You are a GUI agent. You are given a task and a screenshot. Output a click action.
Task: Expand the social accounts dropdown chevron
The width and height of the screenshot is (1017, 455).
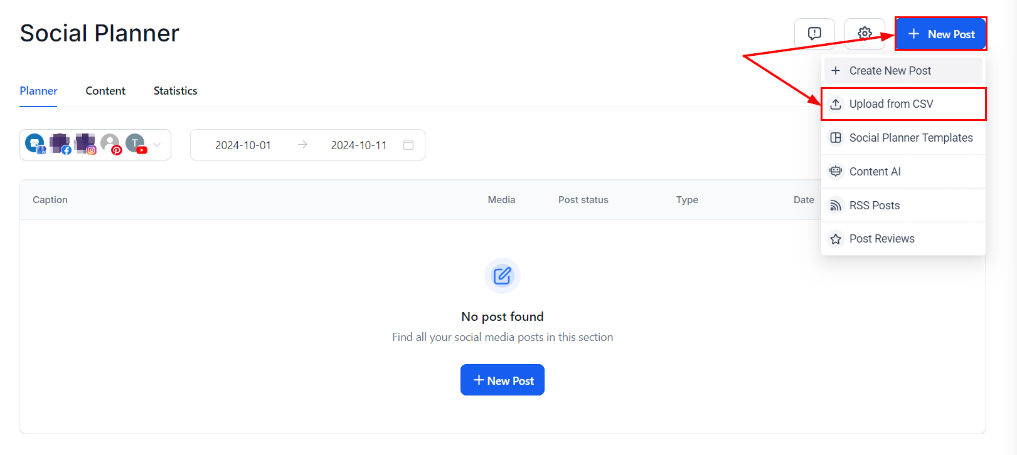click(157, 145)
